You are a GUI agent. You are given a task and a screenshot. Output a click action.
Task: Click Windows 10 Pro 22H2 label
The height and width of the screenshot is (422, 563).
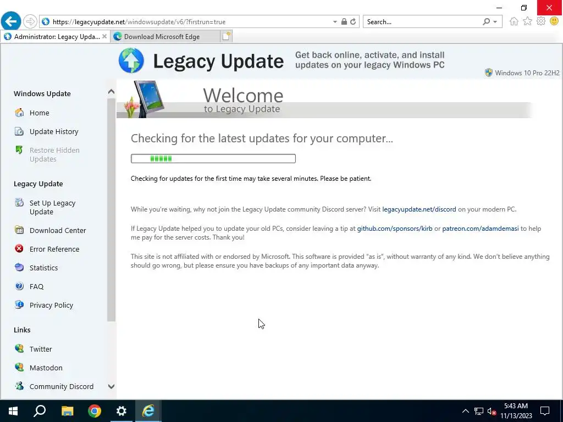(527, 73)
